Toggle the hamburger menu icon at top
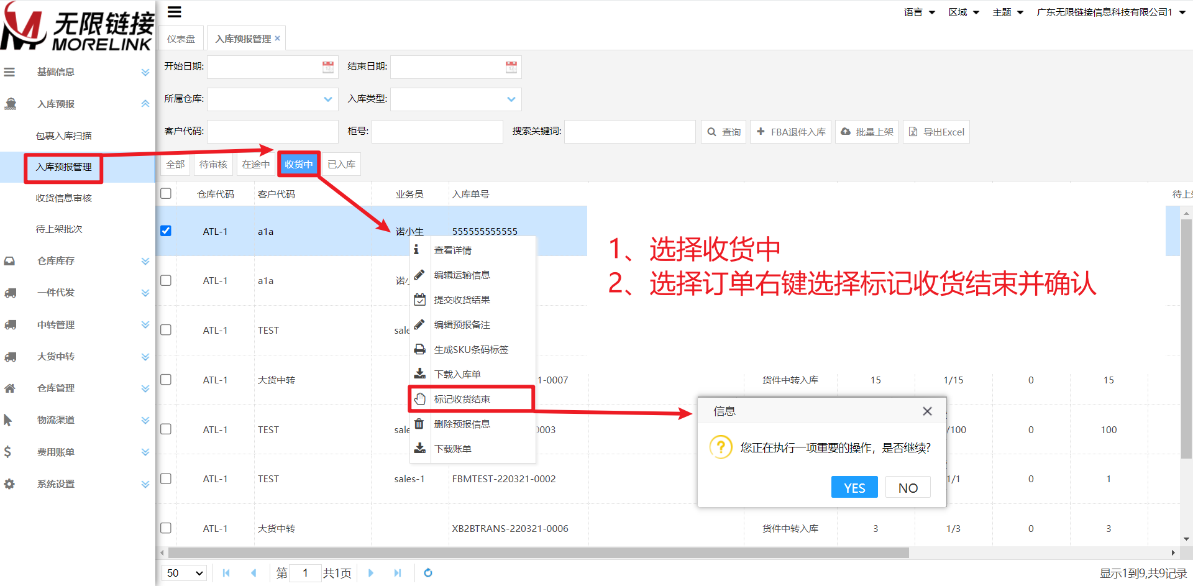The image size is (1193, 586). pos(175,12)
